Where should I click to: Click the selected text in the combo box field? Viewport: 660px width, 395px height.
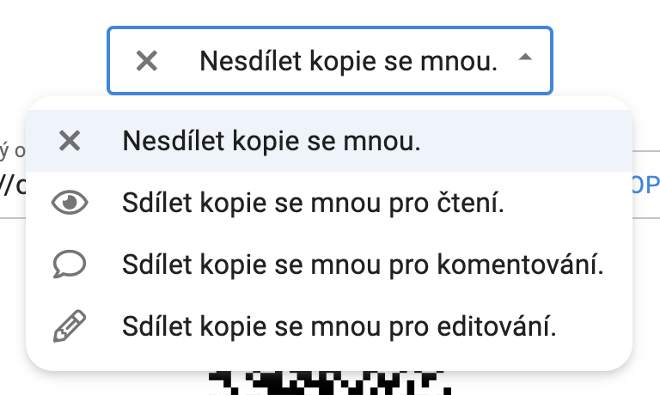[348, 61]
